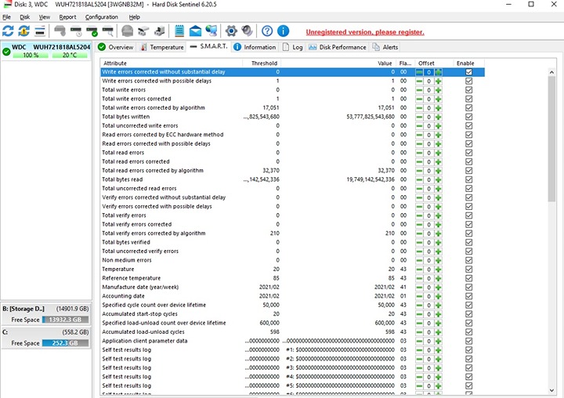Switch to the Log tab

292,47
